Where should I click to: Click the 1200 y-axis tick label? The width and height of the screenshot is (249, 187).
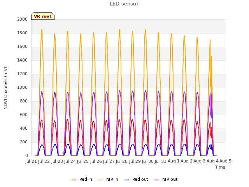pos(23,74)
